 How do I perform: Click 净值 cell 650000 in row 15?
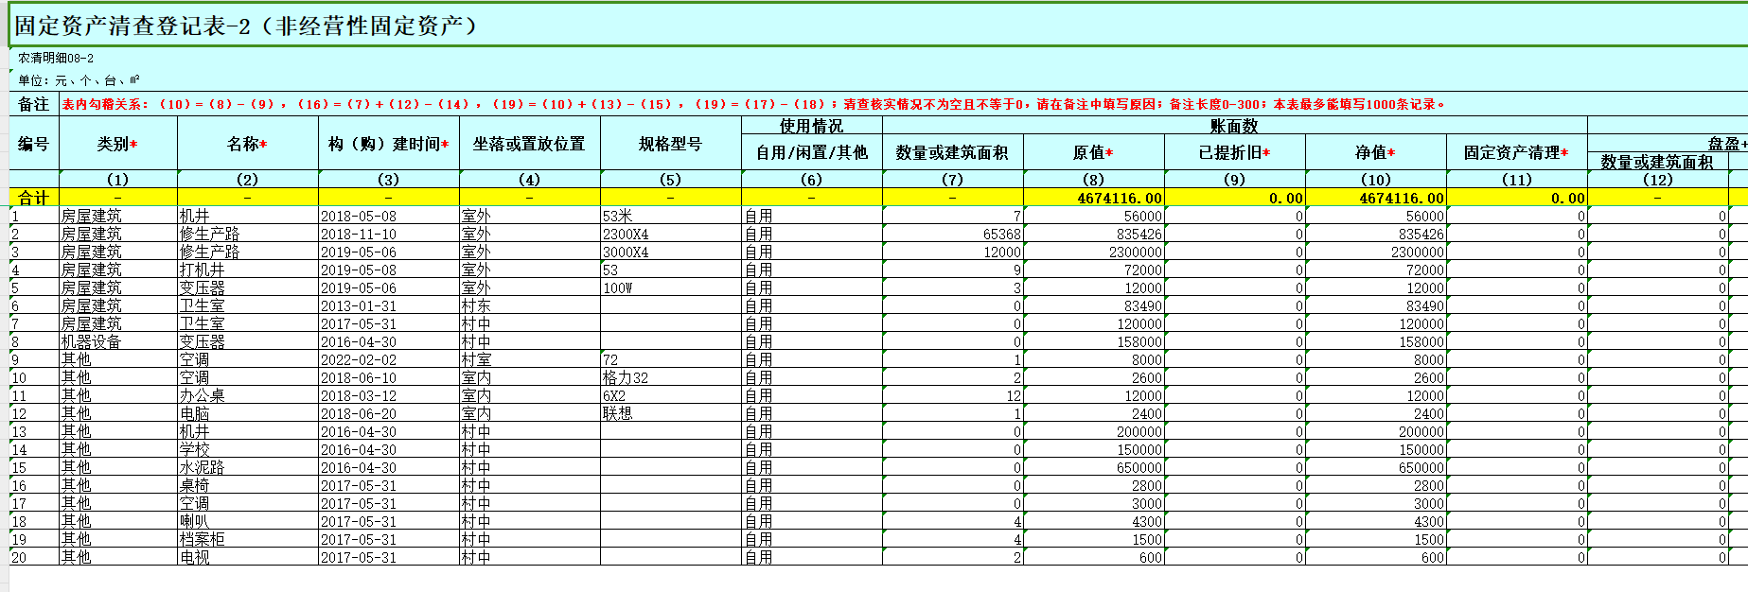[x=1376, y=467]
